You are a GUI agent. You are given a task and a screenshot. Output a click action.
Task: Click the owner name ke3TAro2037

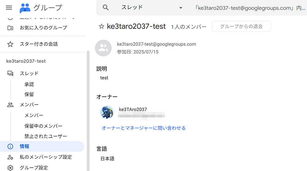(133, 110)
